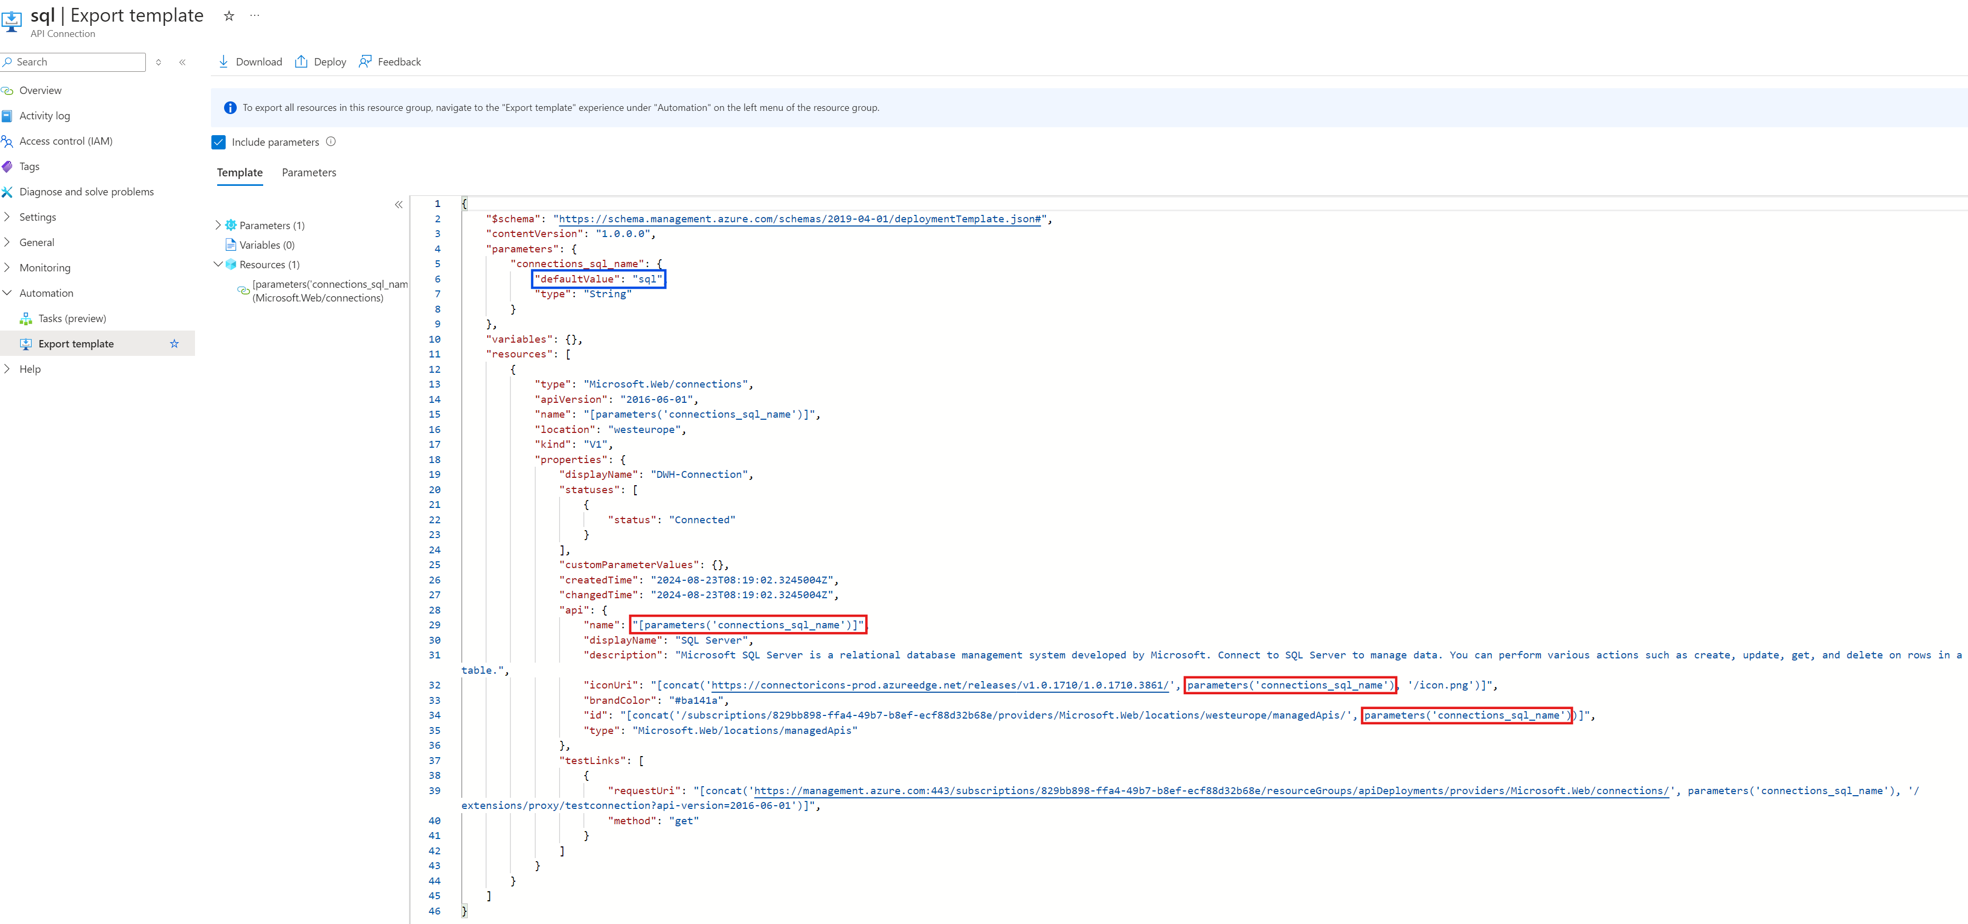Click the Resources cube icon in tree
1968x924 pixels.
click(231, 265)
